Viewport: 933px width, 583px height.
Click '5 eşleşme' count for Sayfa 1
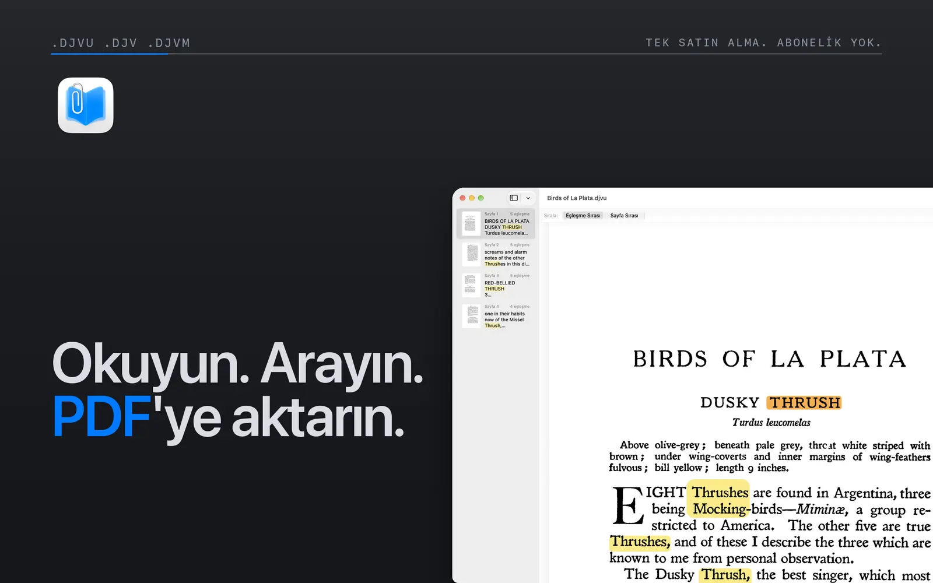pos(520,214)
